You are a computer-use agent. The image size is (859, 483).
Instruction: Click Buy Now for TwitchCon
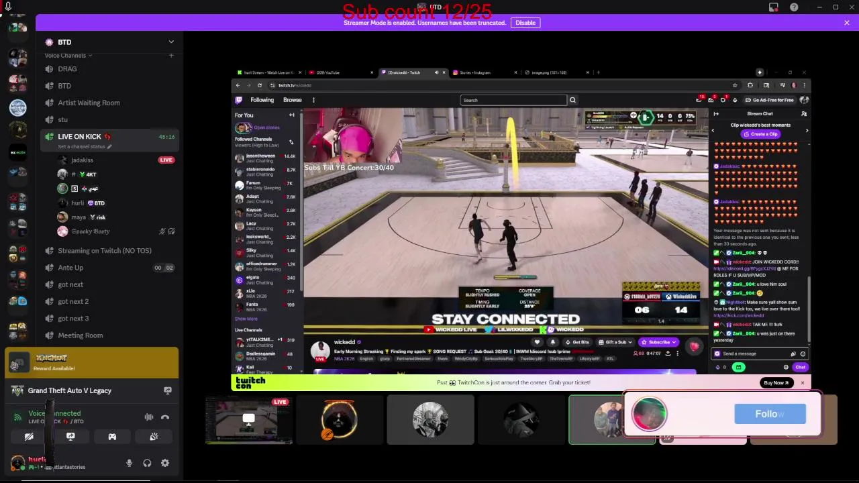point(775,383)
